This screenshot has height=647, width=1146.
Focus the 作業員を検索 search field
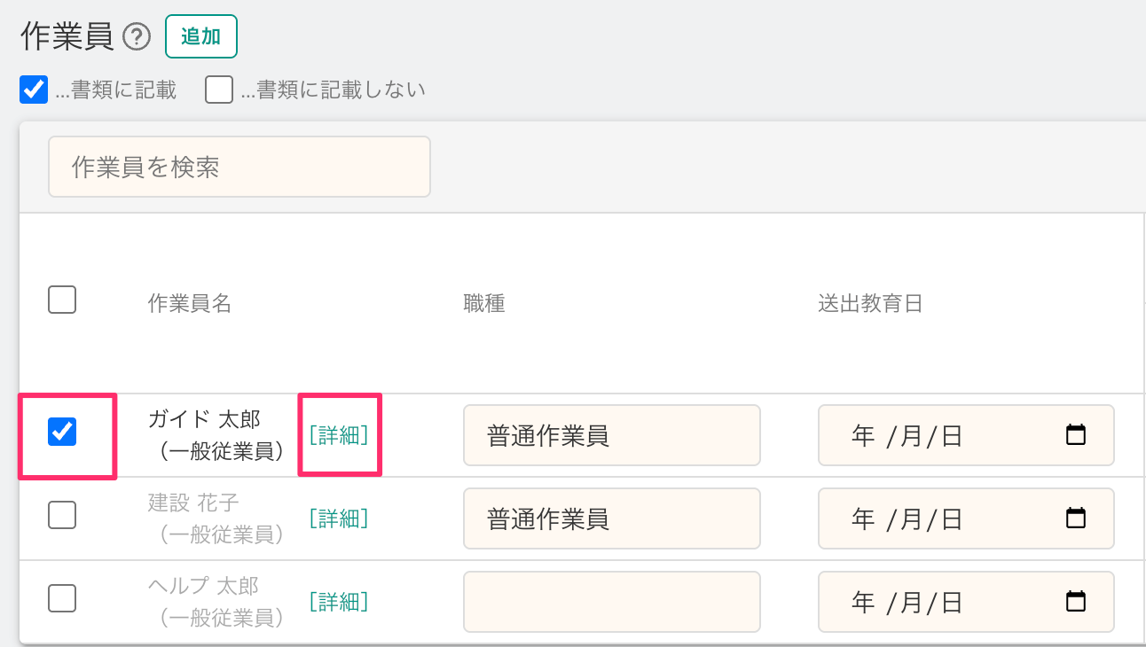coord(239,167)
